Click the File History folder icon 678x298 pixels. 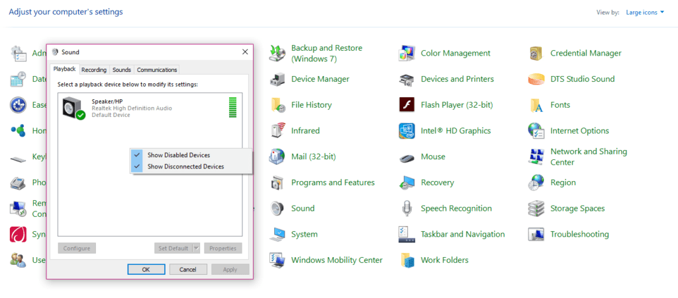click(x=277, y=105)
